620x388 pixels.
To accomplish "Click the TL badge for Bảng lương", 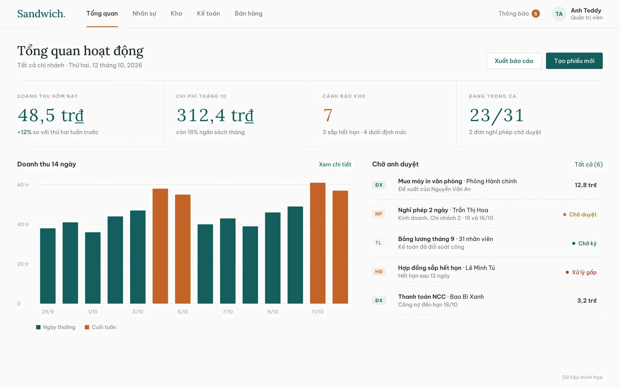I will pyautogui.click(x=379, y=243).
